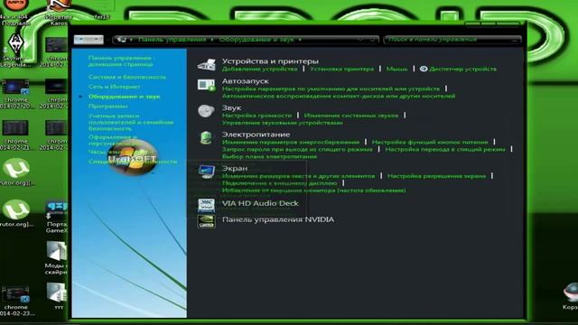The height and width of the screenshot is (325, 578).
Task: Open the Электропитание heading
Action: [x=256, y=135]
